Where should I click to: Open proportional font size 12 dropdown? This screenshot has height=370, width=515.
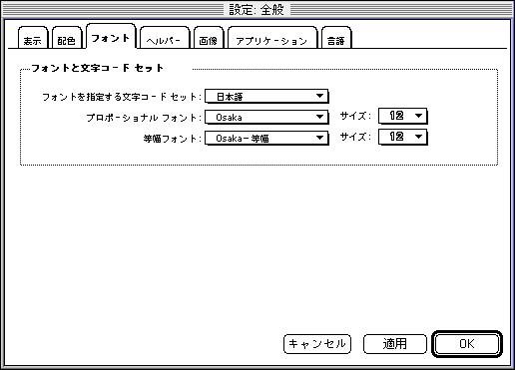pos(402,116)
